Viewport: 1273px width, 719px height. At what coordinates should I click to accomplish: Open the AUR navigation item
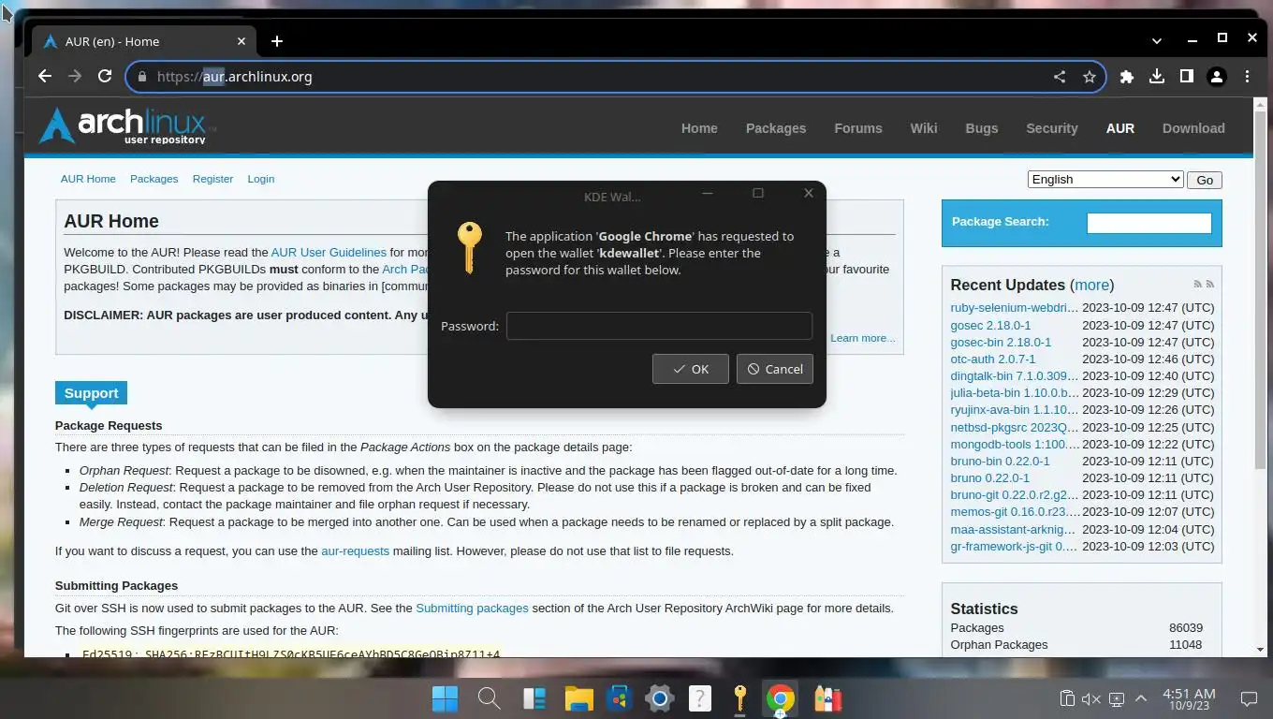[1120, 128]
